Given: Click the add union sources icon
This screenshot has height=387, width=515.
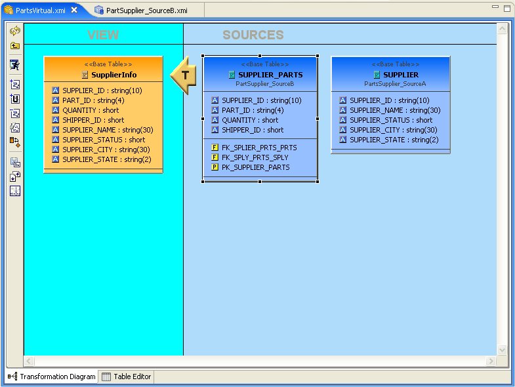Looking at the screenshot, I should tap(15, 99).
